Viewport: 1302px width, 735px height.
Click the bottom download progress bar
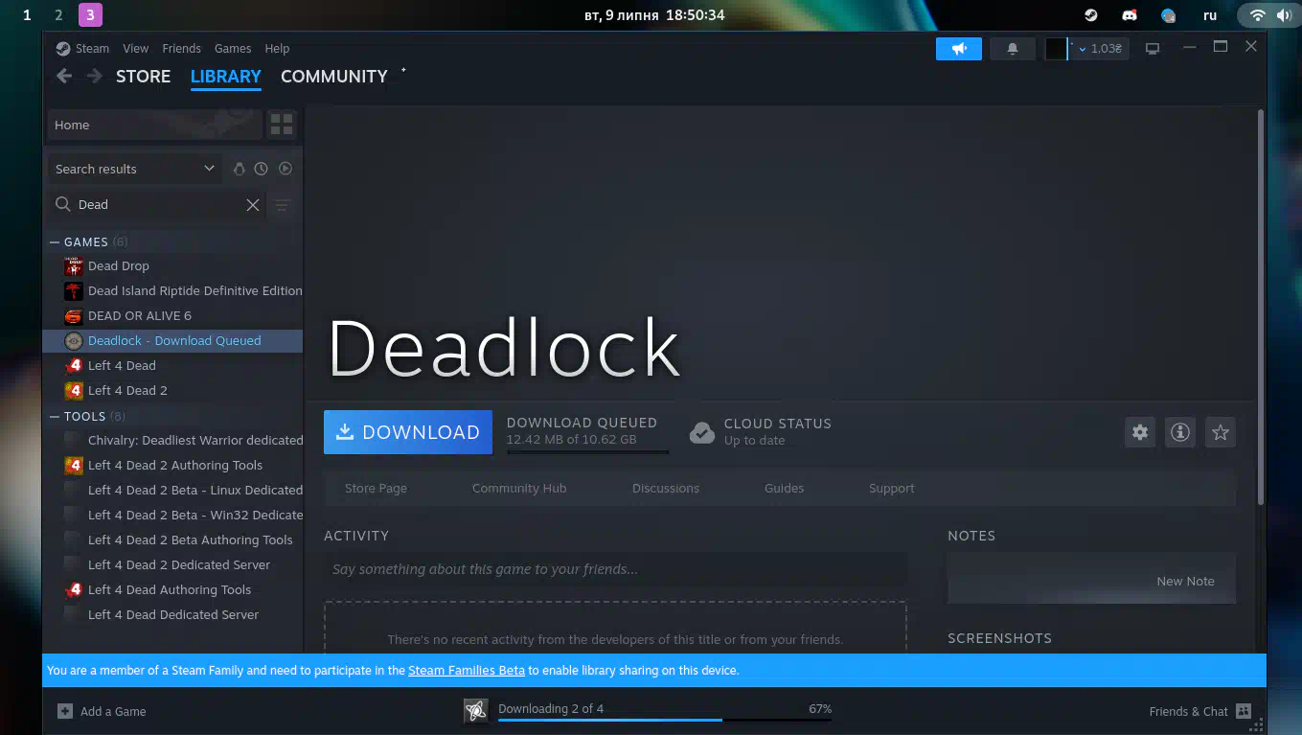click(664, 719)
